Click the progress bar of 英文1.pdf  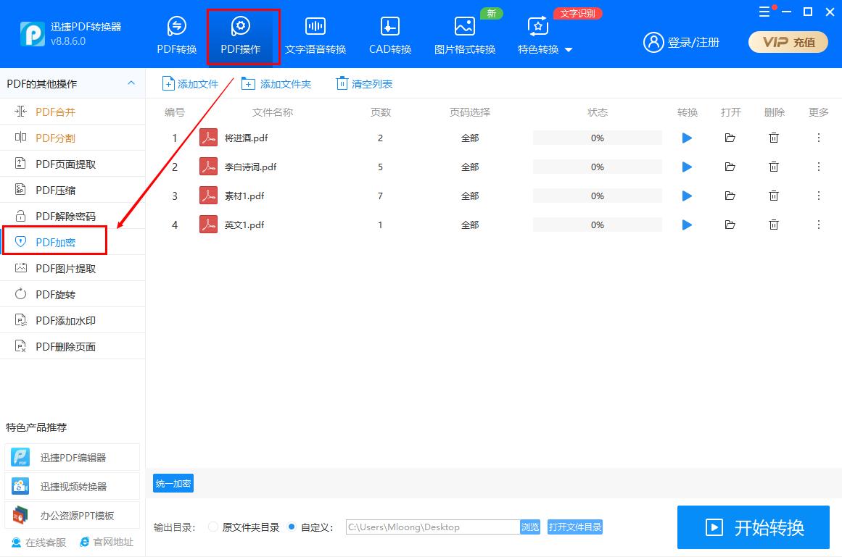pos(597,225)
